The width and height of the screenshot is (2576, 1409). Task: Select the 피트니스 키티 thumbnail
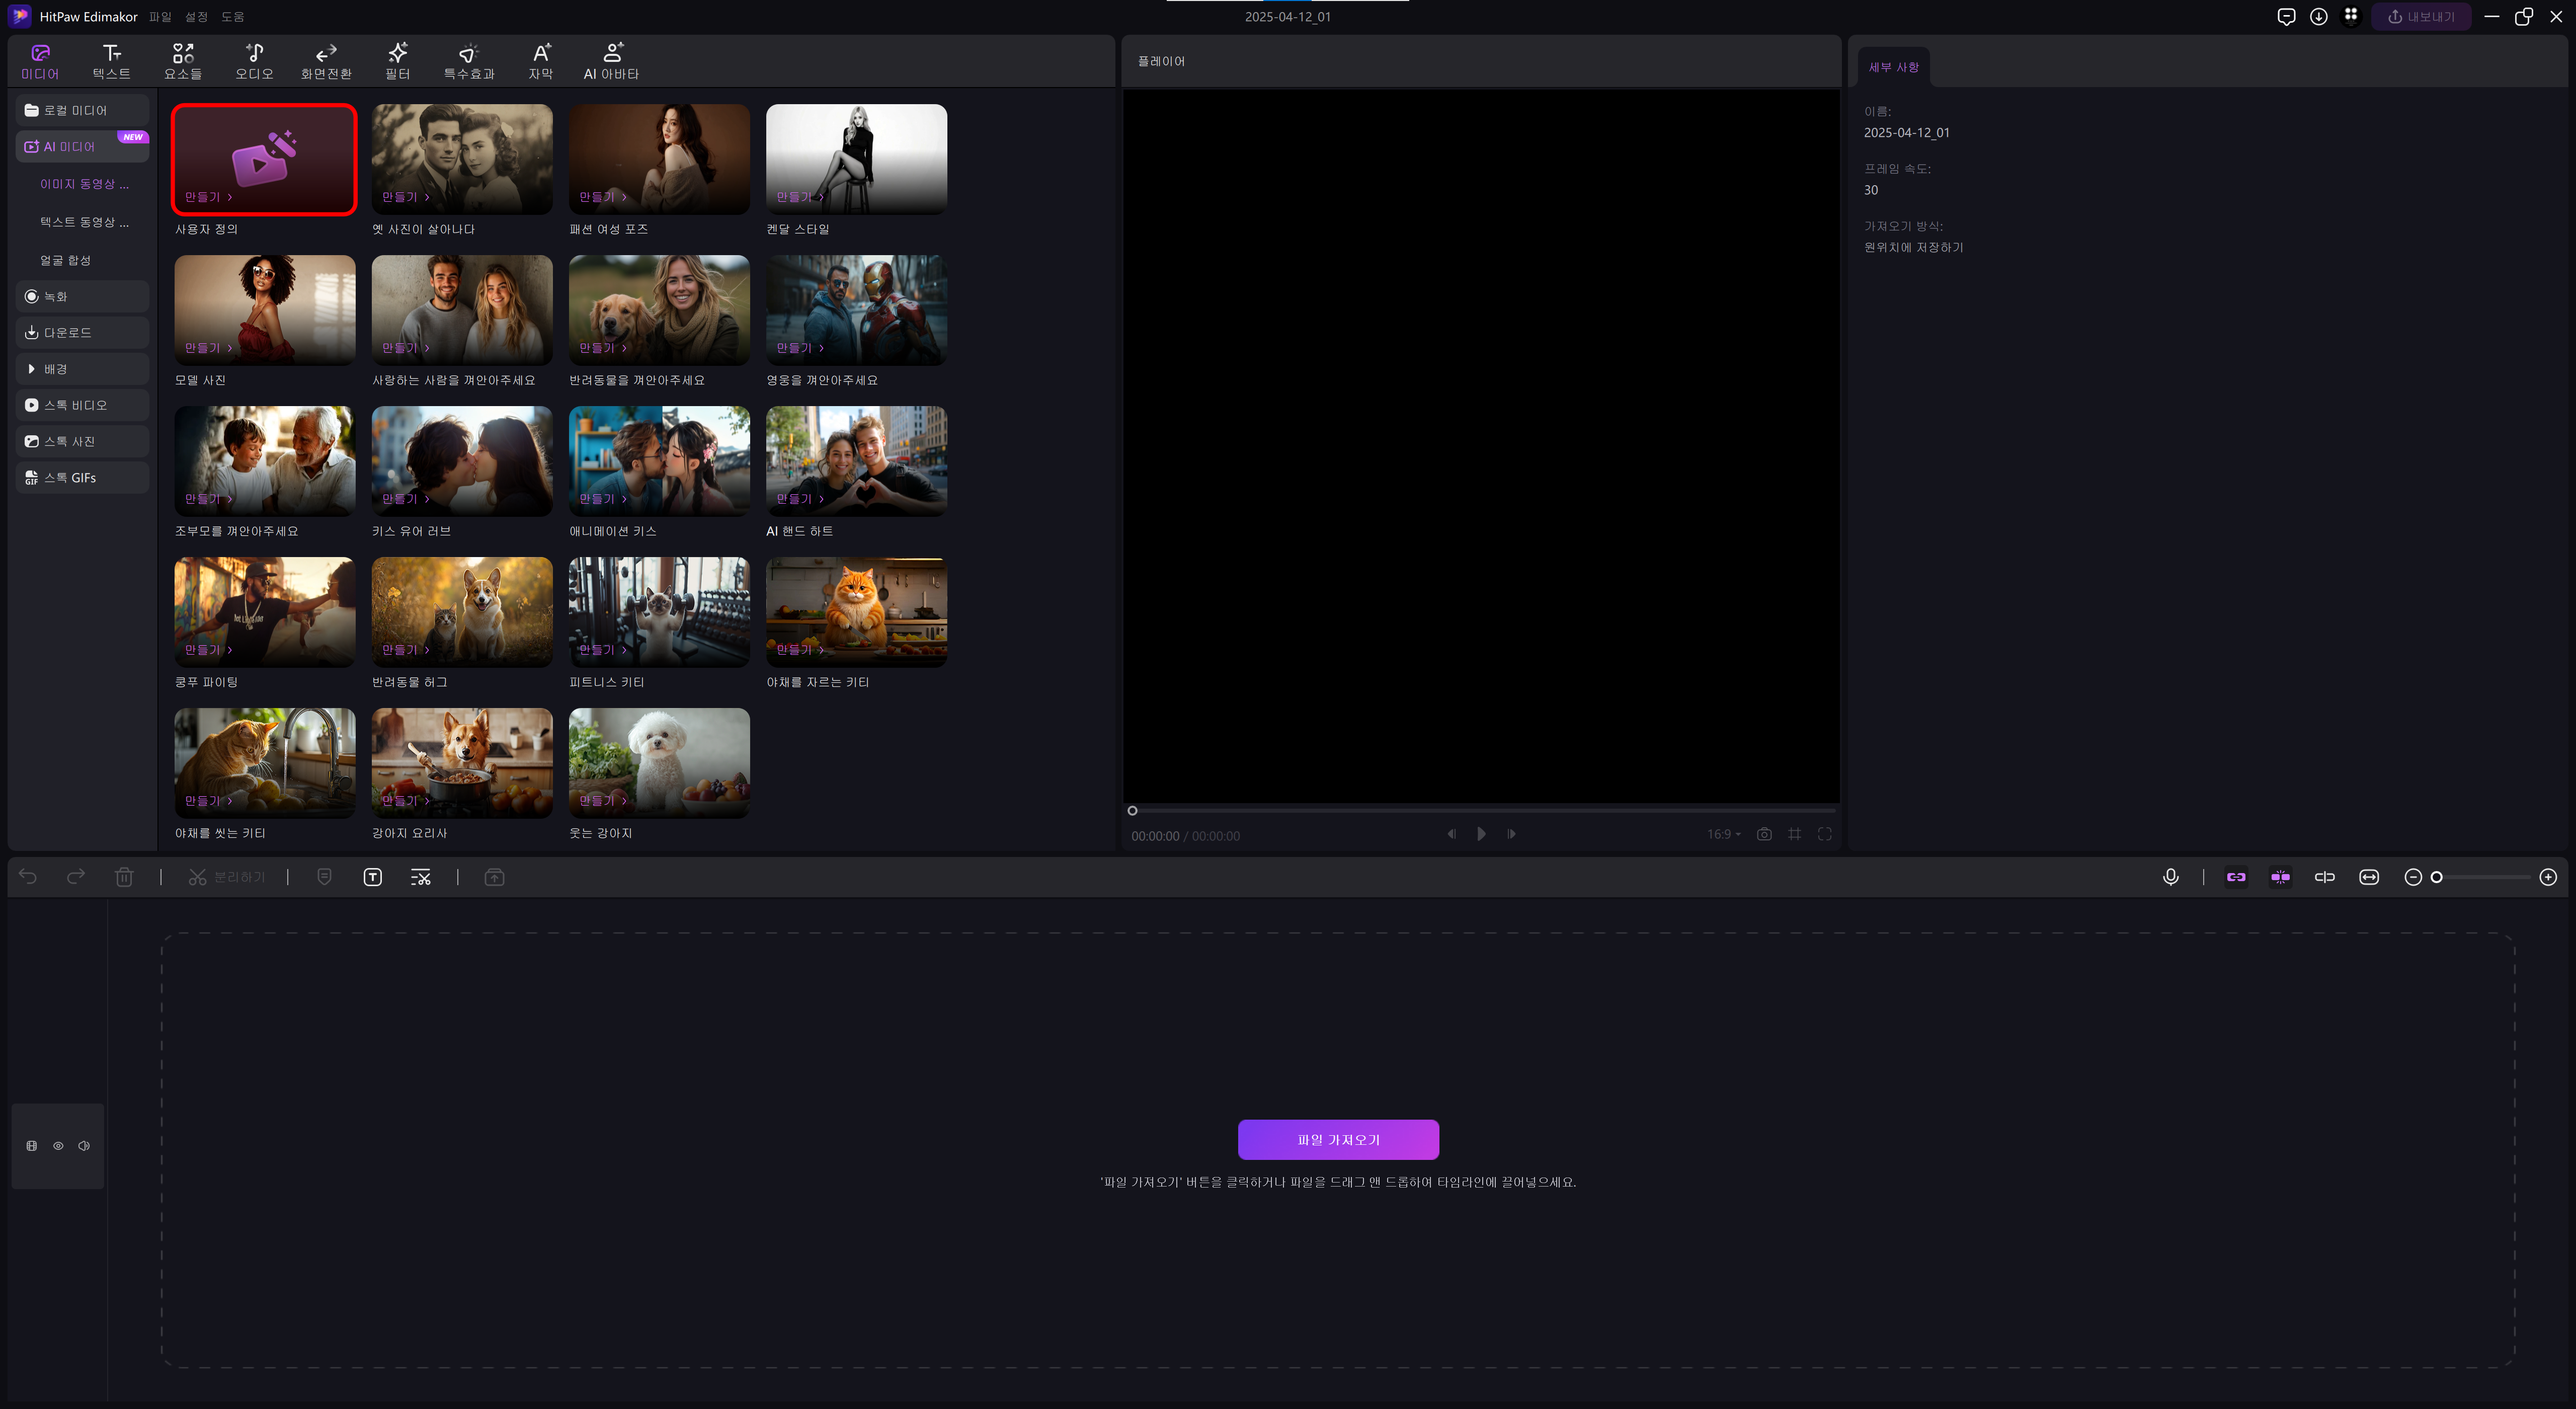pyautogui.click(x=659, y=612)
